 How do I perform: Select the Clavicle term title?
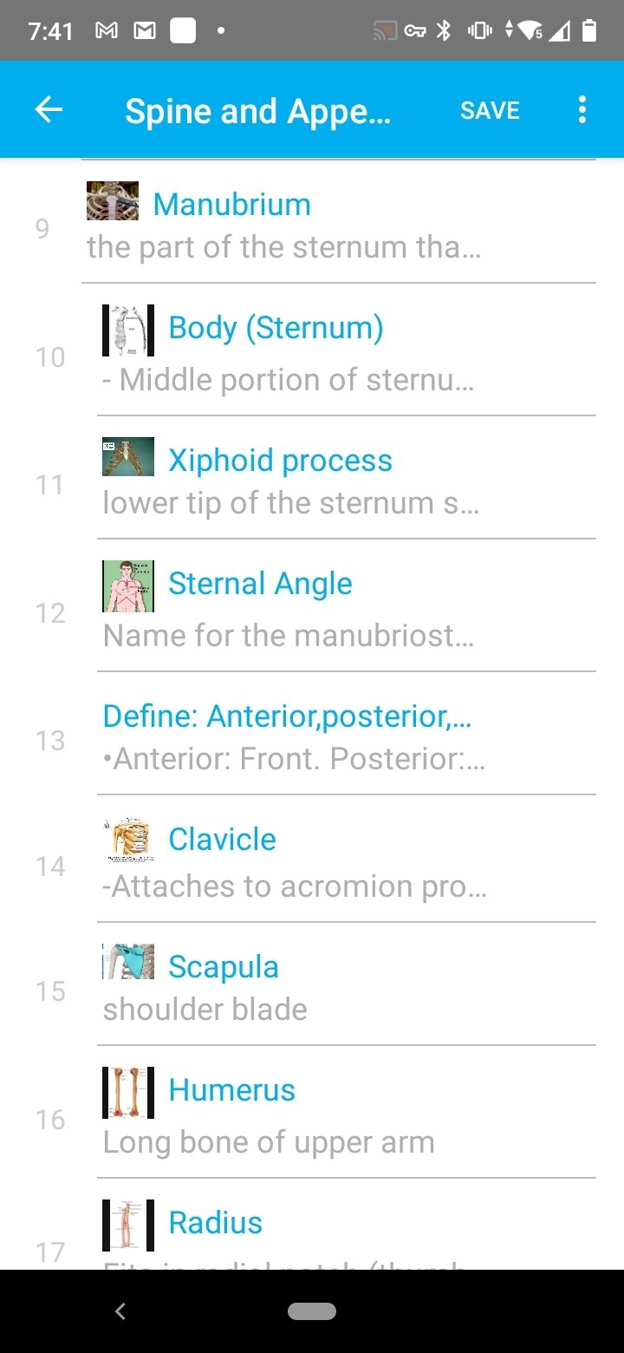pyautogui.click(x=222, y=840)
